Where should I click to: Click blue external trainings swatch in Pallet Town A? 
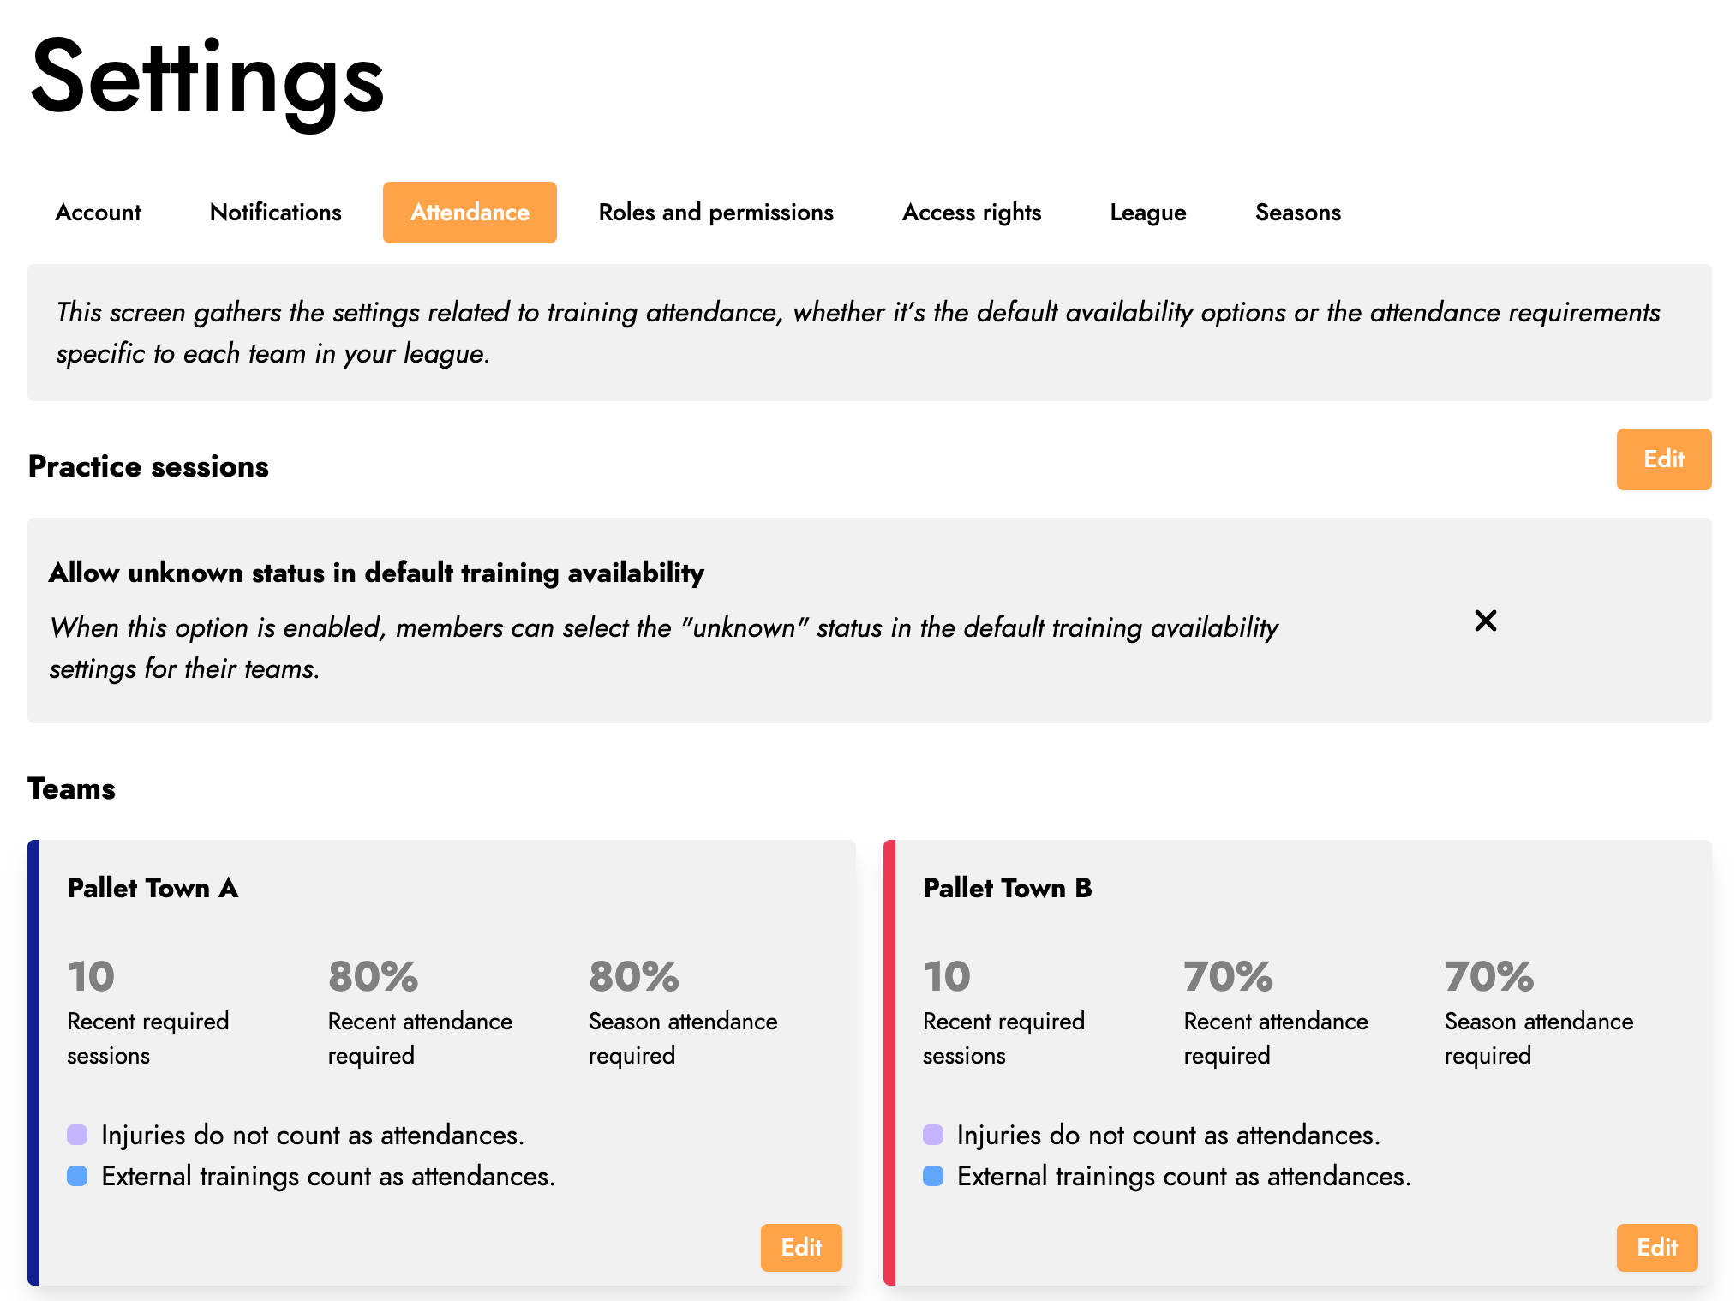point(77,1176)
